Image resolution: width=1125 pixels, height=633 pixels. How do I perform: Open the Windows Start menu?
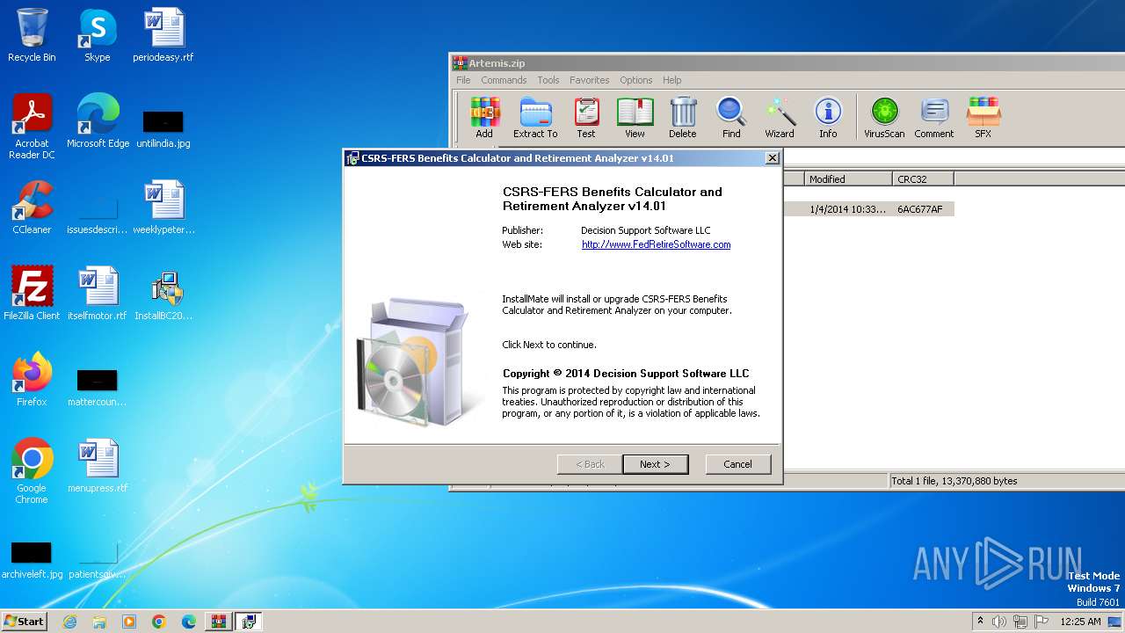click(25, 621)
